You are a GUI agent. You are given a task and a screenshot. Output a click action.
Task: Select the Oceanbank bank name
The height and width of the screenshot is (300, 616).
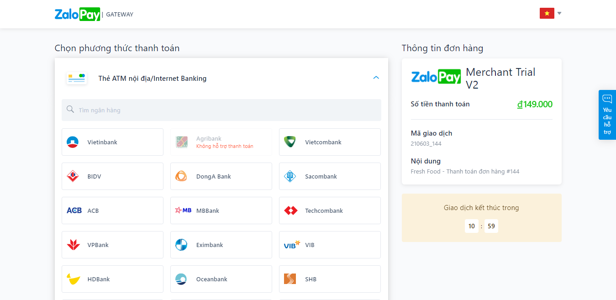point(212,279)
